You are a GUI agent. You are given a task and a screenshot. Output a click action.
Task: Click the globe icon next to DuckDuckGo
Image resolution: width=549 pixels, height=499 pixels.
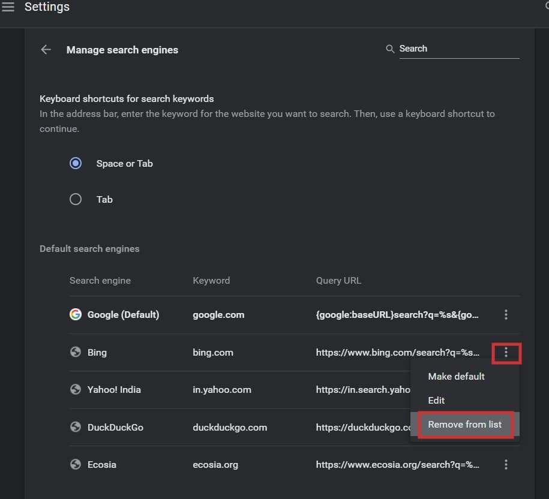click(75, 427)
